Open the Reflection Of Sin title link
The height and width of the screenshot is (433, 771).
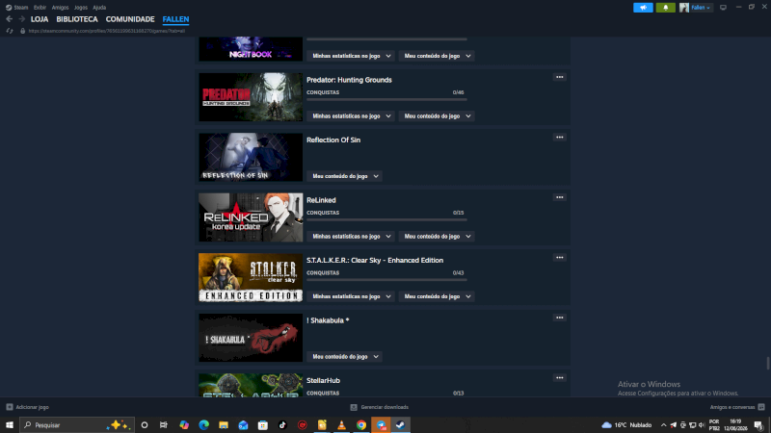[333, 140]
